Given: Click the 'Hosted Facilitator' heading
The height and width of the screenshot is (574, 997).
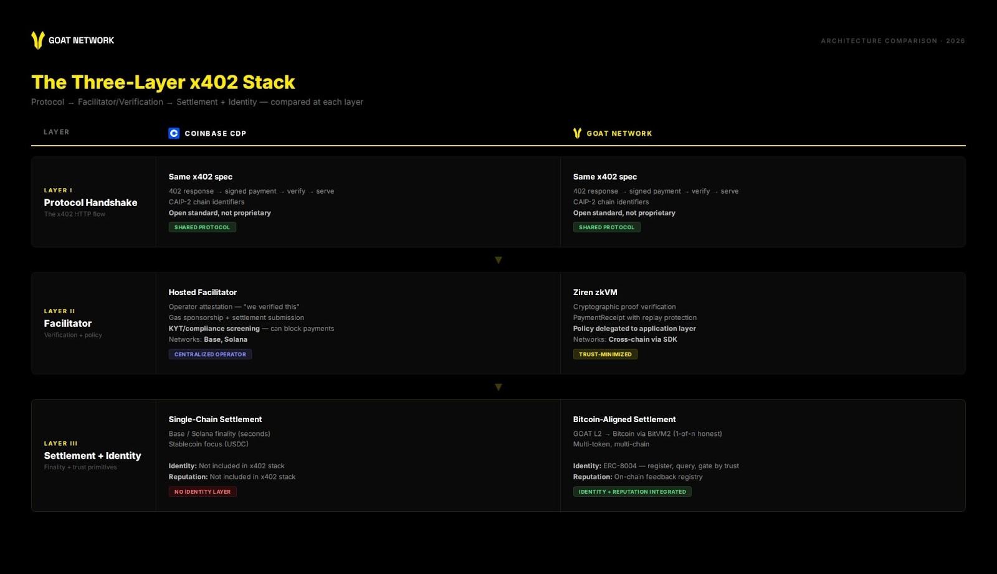Looking at the screenshot, I should (x=203, y=292).
